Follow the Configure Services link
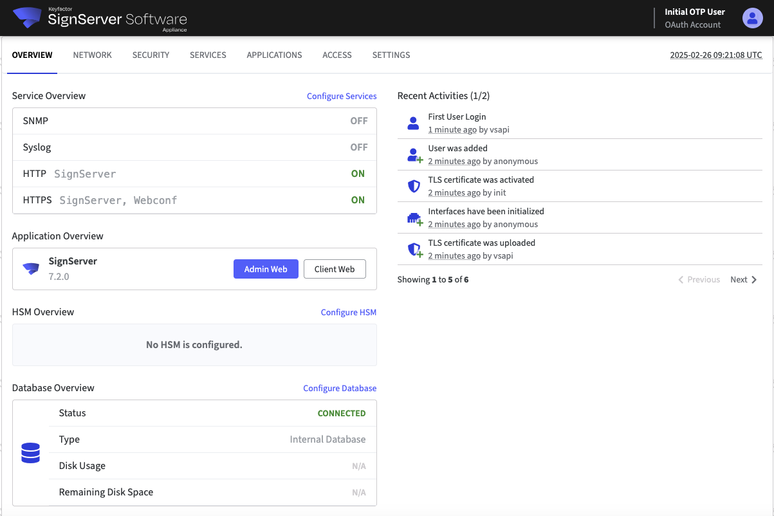 [x=342, y=97]
